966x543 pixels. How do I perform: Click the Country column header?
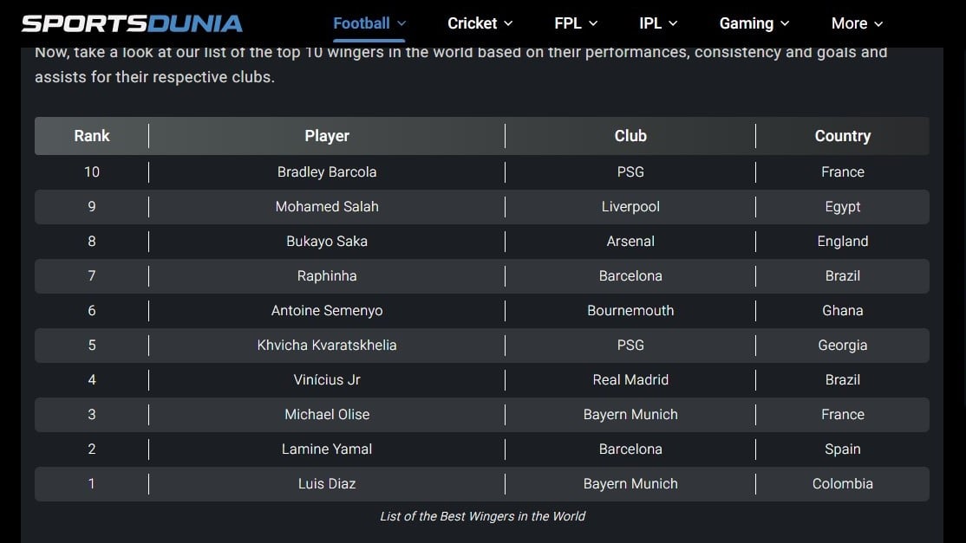click(x=842, y=136)
